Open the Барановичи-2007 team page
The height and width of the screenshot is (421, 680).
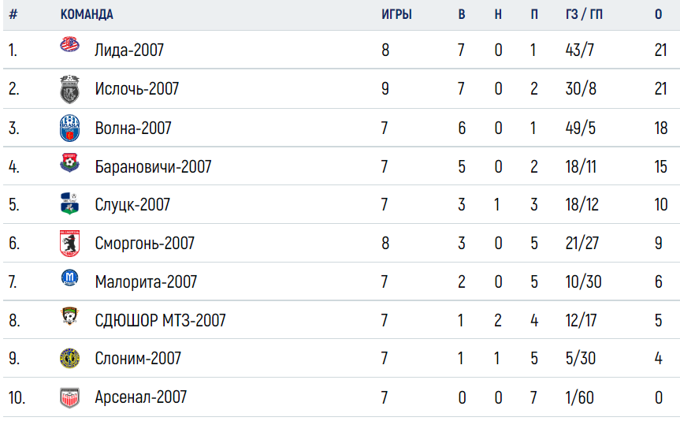pos(153,166)
